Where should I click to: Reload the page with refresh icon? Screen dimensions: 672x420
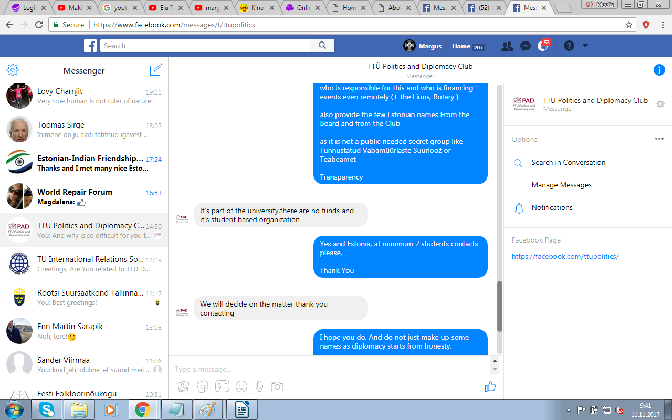coord(39,25)
